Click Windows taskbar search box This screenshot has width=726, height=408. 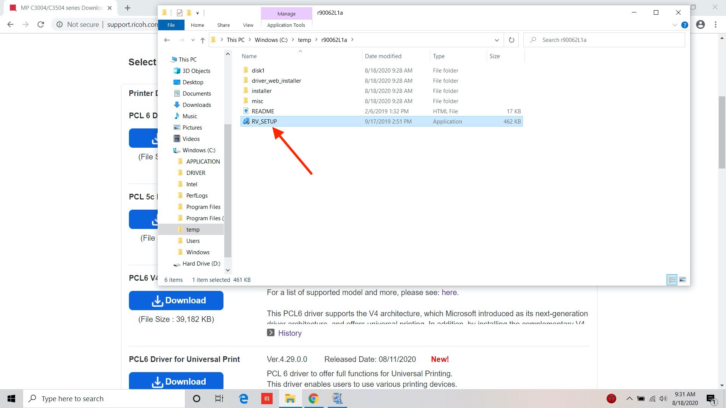(x=104, y=399)
